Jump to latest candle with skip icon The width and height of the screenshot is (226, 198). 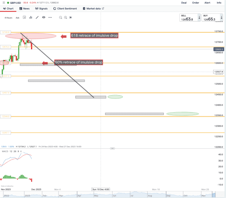tap(71, 17)
